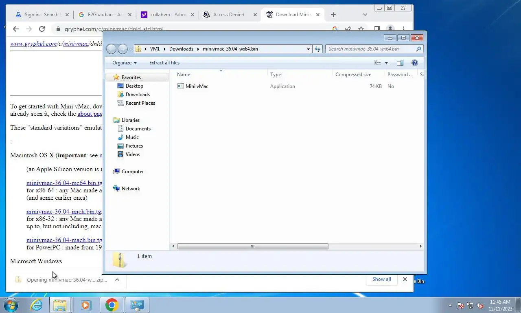Click Downloads in the address breadcrumb
This screenshot has width=521, height=313.
click(181, 49)
